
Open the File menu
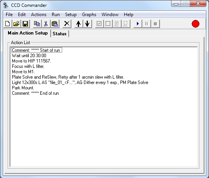tap(9, 15)
